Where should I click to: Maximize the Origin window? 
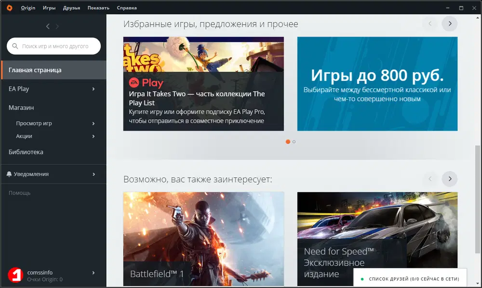point(461,8)
